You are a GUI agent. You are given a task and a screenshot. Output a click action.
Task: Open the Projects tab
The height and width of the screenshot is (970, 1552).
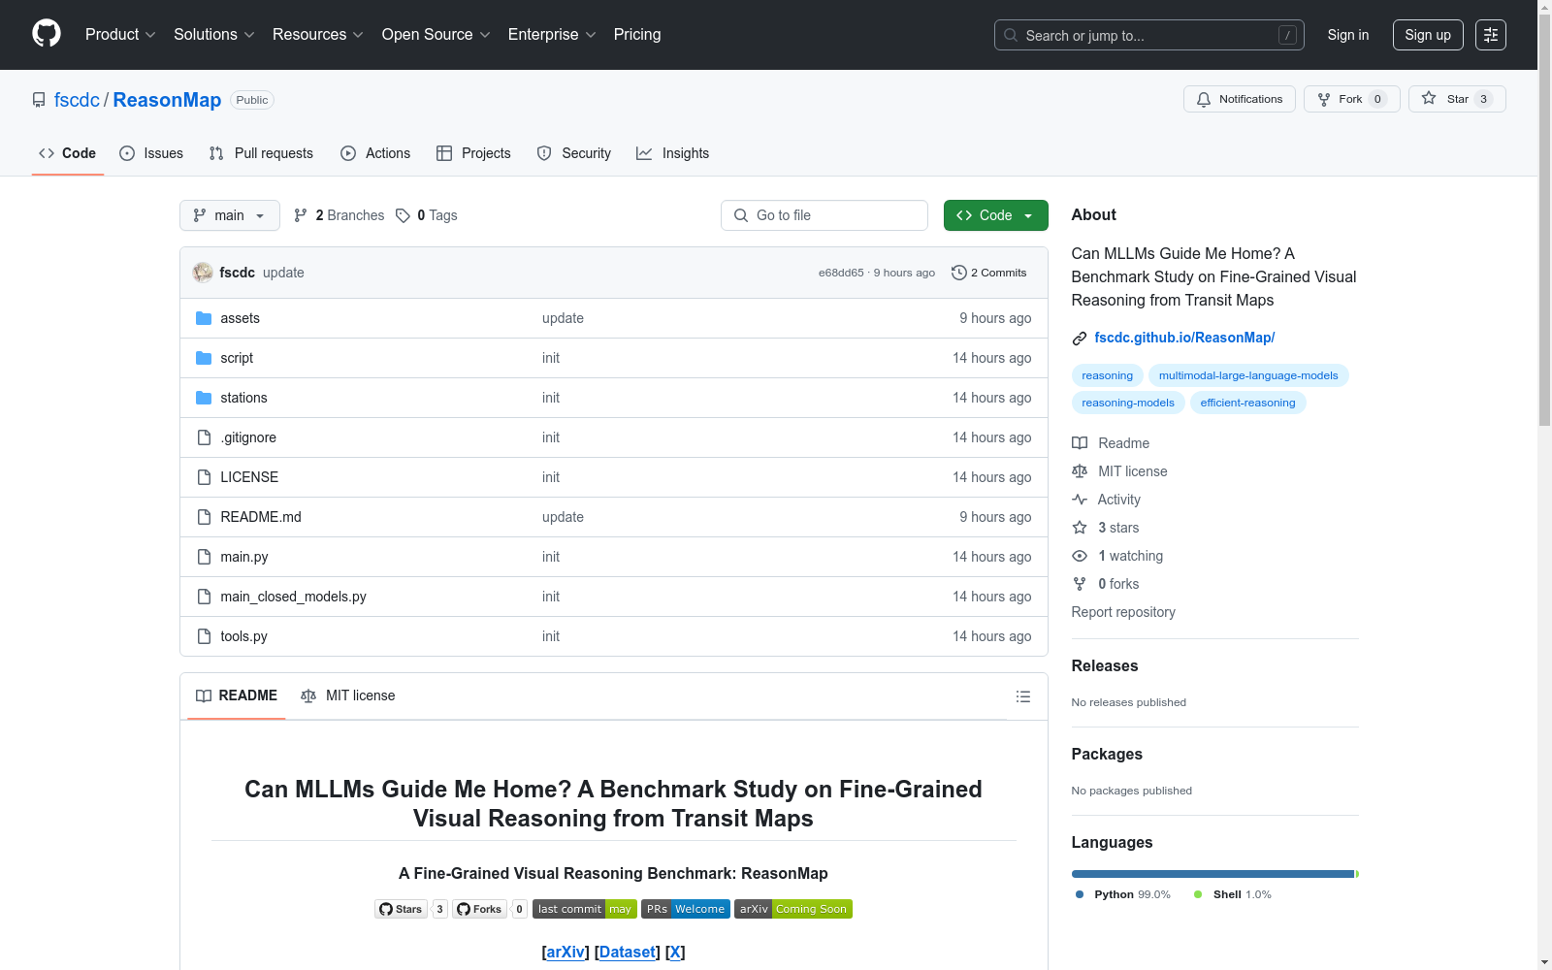[x=473, y=153]
